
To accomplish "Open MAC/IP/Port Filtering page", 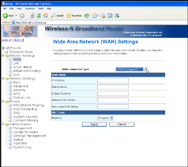I will [29, 105].
